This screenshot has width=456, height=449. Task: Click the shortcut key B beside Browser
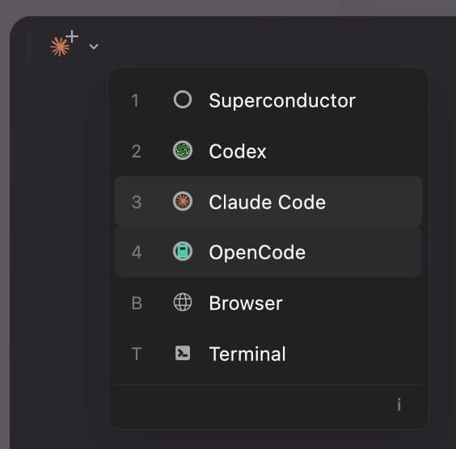point(137,303)
